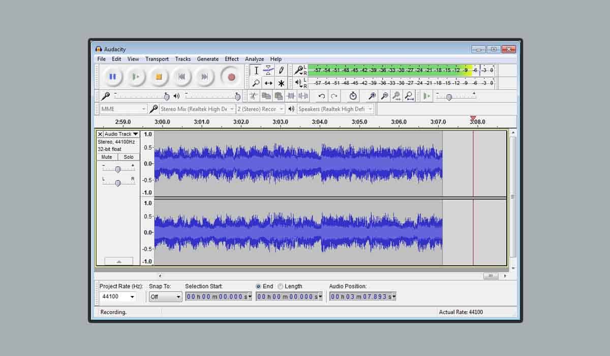The height and width of the screenshot is (356, 610).
Task: Click the playback meter speaker icon
Action: 299,82
